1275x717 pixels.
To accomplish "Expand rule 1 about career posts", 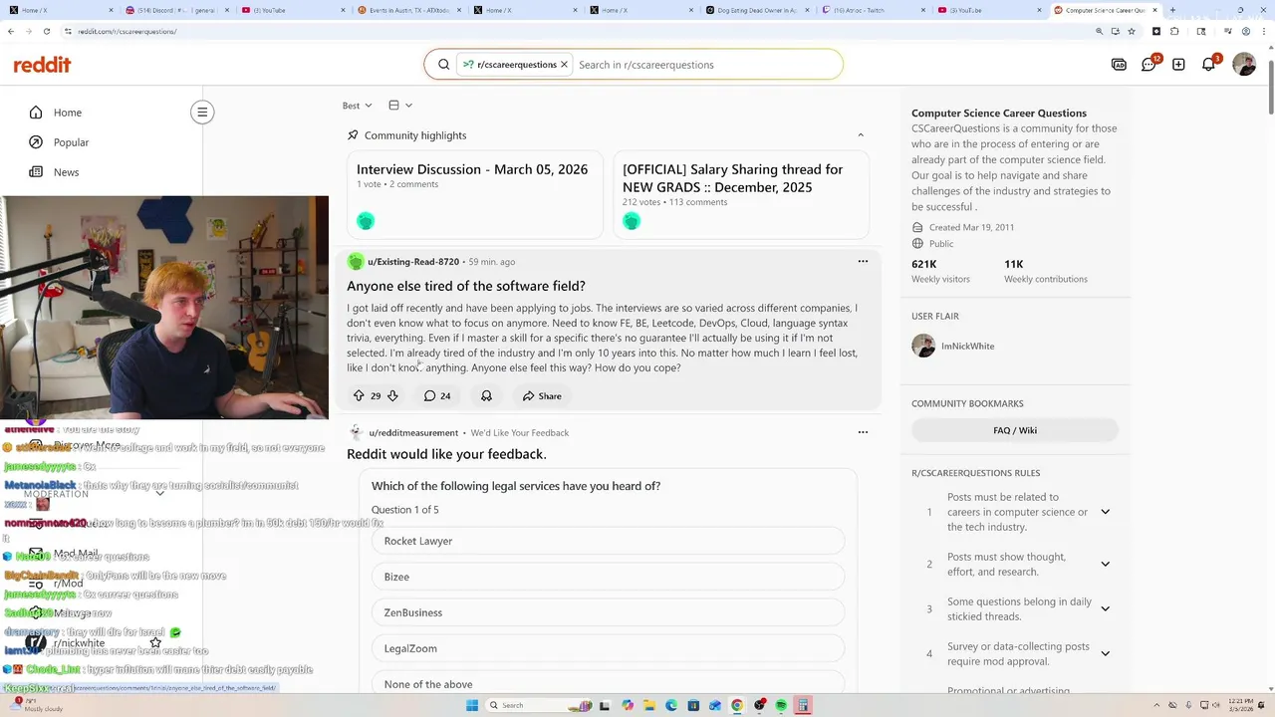I will click(1105, 512).
